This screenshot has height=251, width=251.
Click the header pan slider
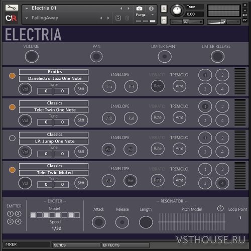tap(187, 22)
